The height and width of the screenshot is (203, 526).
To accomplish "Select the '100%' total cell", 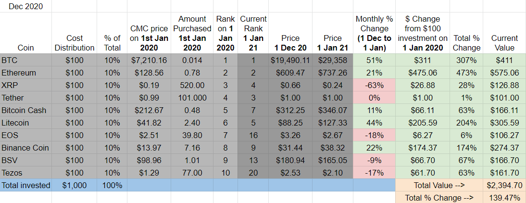I will tap(112, 185).
